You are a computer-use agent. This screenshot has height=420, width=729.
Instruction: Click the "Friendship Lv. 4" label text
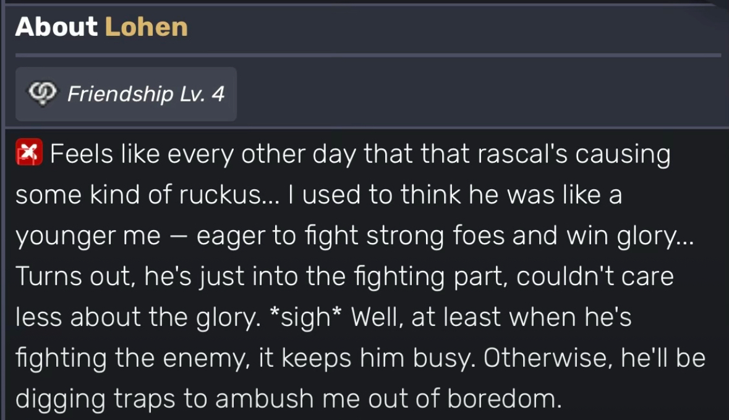[x=145, y=94]
